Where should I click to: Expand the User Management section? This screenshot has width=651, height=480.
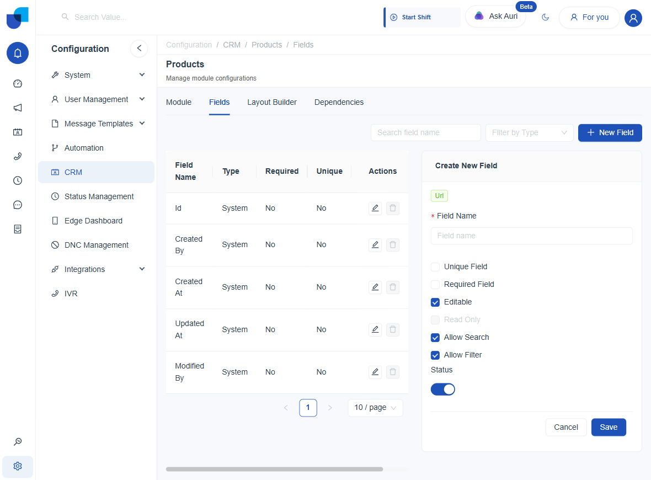tap(96, 99)
